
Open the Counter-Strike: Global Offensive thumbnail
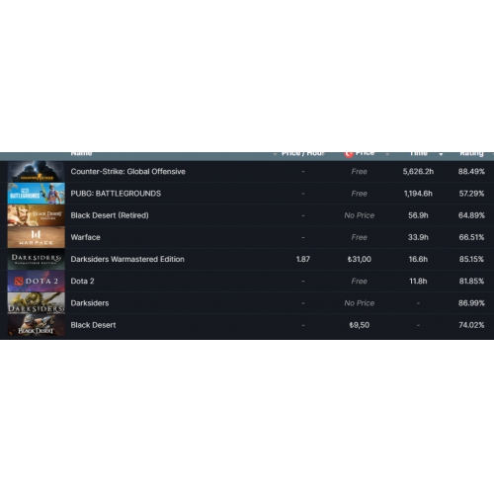coord(37,172)
